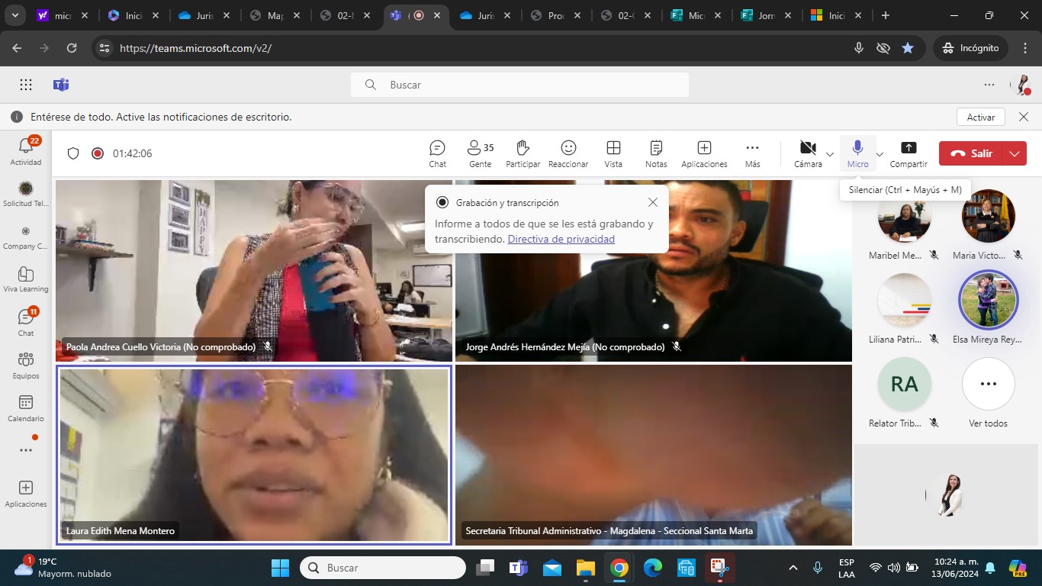Click Ver todos participants button
Screen dimensions: 1042x586
(x=988, y=384)
